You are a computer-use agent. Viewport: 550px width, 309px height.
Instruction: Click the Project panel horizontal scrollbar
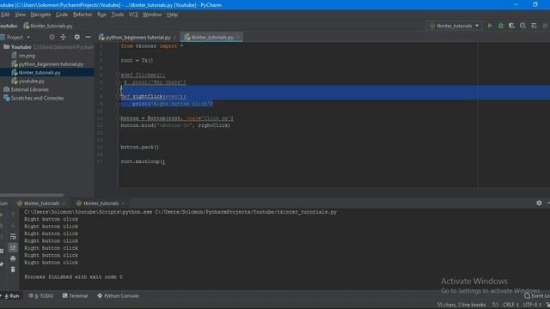click(32, 195)
